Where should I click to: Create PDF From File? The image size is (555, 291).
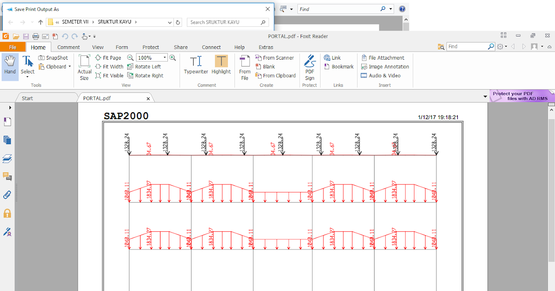245,67
